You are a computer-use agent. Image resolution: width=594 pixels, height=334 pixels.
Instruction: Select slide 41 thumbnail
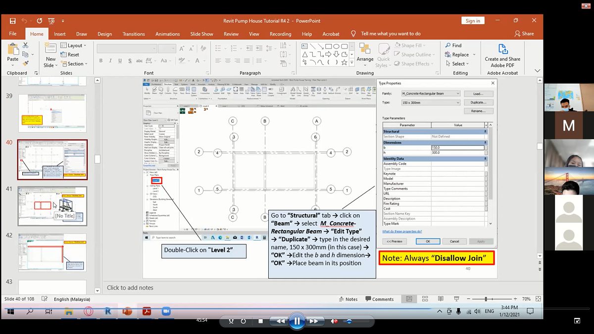[x=52, y=206]
